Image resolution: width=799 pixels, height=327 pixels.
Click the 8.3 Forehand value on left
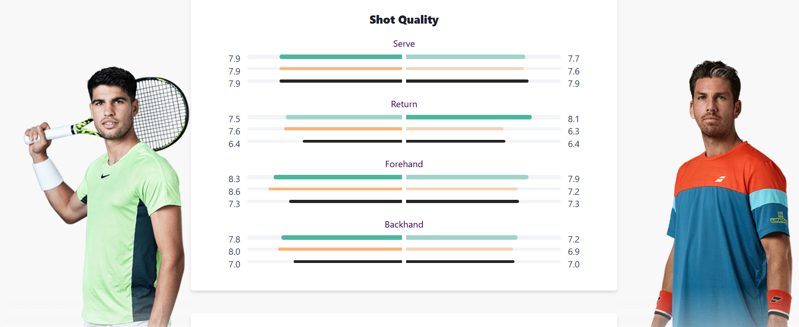pos(234,179)
